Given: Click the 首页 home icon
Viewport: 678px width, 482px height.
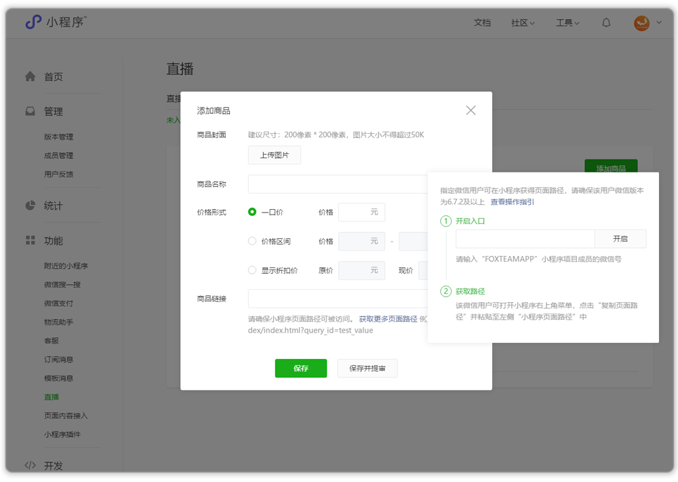Looking at the screenshot, I should (30, 77).
